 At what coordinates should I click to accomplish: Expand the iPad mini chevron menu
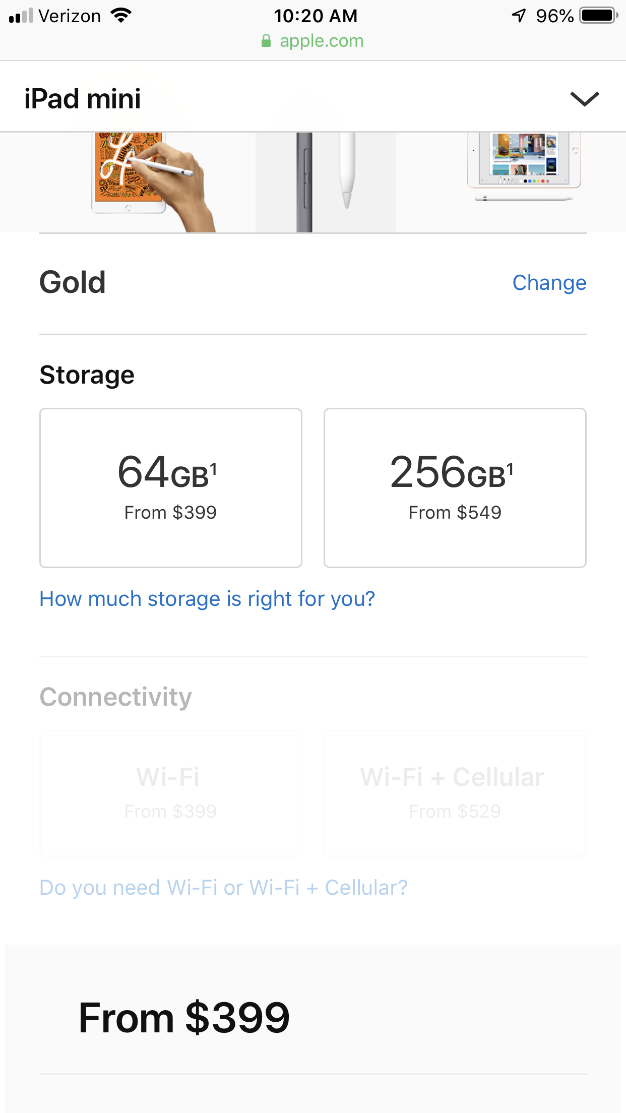point(584,99)
